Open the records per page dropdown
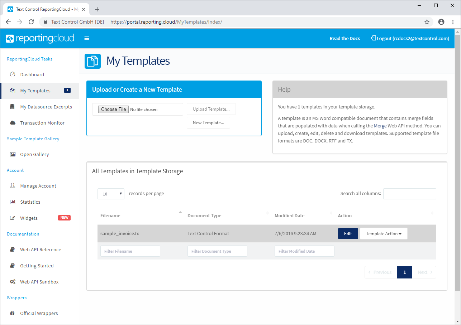This screenshot has height=325, width=461. coord(111,194)
